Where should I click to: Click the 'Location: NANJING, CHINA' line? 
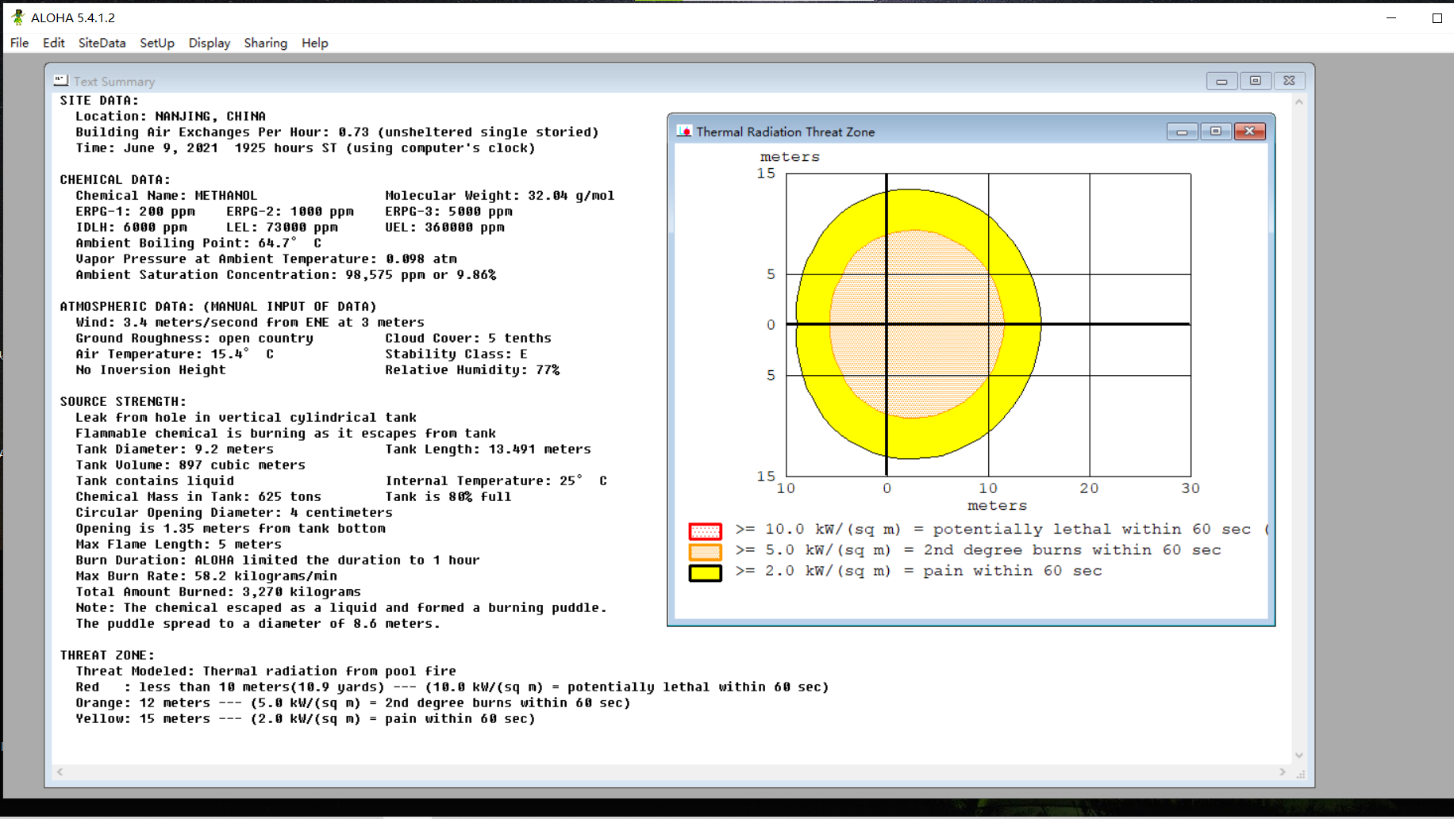[171, 117]
